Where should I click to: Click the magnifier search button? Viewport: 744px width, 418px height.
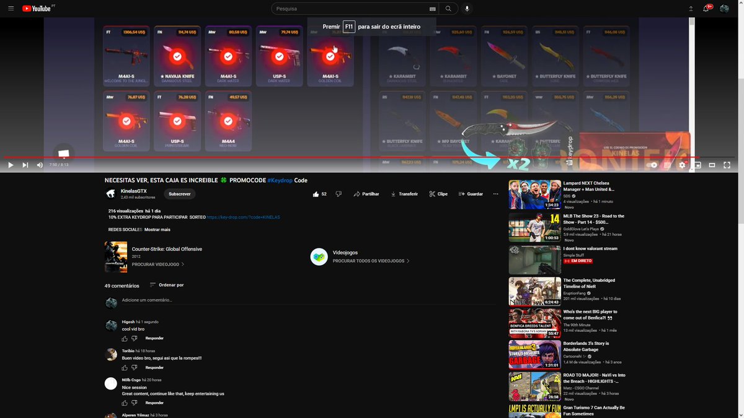pos(448,9)
